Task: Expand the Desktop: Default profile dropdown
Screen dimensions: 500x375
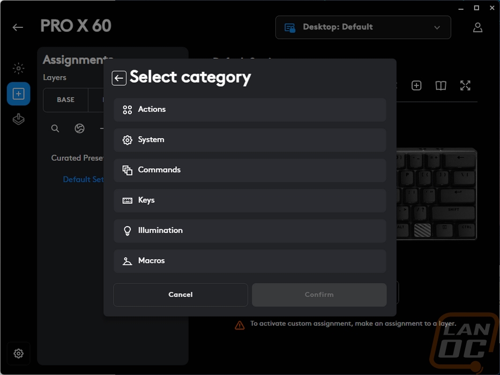Action: (x=363, y=27)
